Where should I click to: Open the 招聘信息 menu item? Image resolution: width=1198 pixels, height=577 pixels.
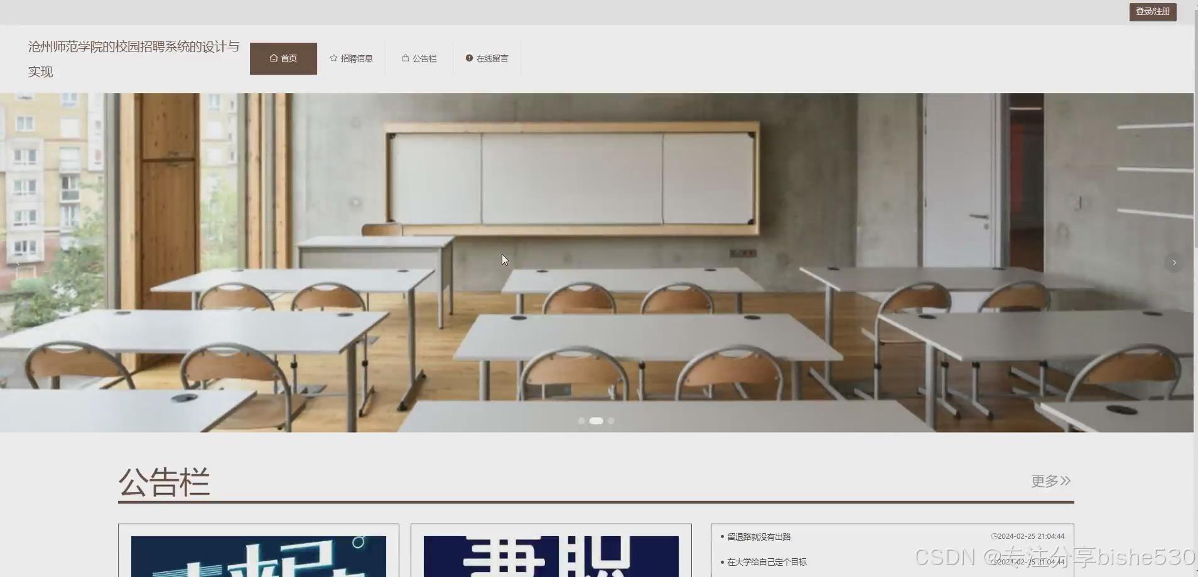pyautogui.click(x=351, y=58)
